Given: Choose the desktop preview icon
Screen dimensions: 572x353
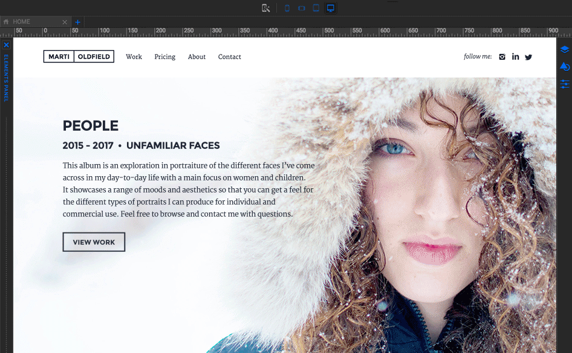Looking at the screenshot, I should click(330, 8).
